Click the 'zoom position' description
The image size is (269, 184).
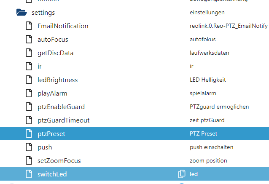208,161
